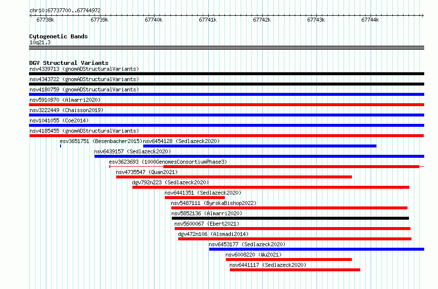Open esv3651751 (Besenbacher2015) label
The image size is (438, 289).
coord(101,141)
